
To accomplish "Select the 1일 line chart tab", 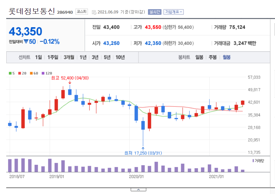I will (x=38, y=57).
